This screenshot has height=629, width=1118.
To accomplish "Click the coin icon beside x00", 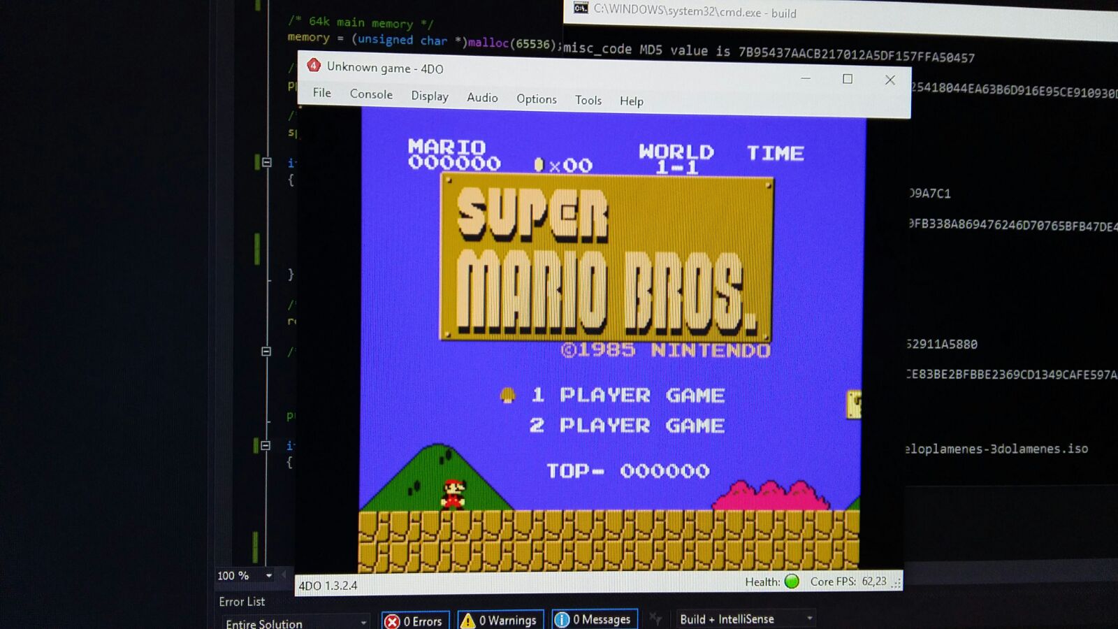I will click(x=538, y=164).
